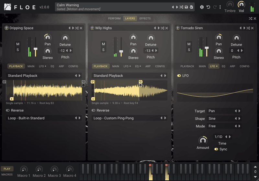The image size is (259, 181).
Task: Mute the Tornado Siren layer
Action: [x=189, y=44]
